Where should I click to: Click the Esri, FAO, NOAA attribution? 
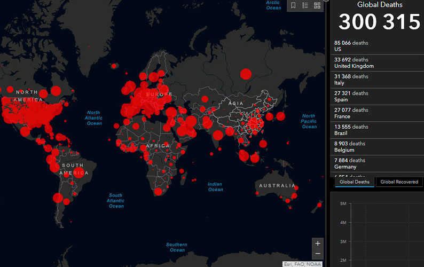pos(303,264)
